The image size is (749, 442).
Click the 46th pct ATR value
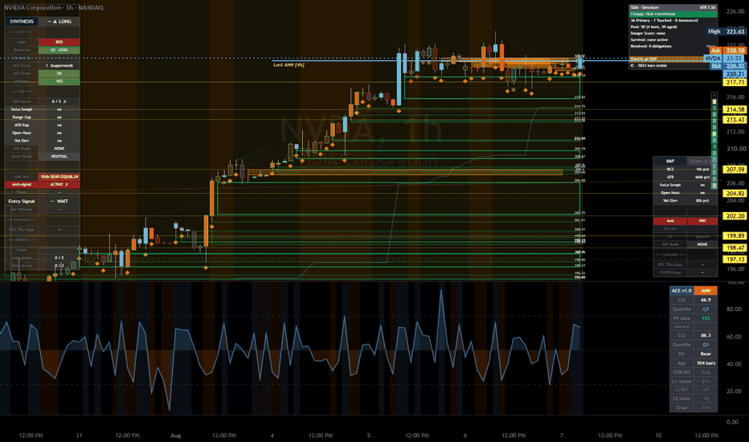tap(702, 177)
